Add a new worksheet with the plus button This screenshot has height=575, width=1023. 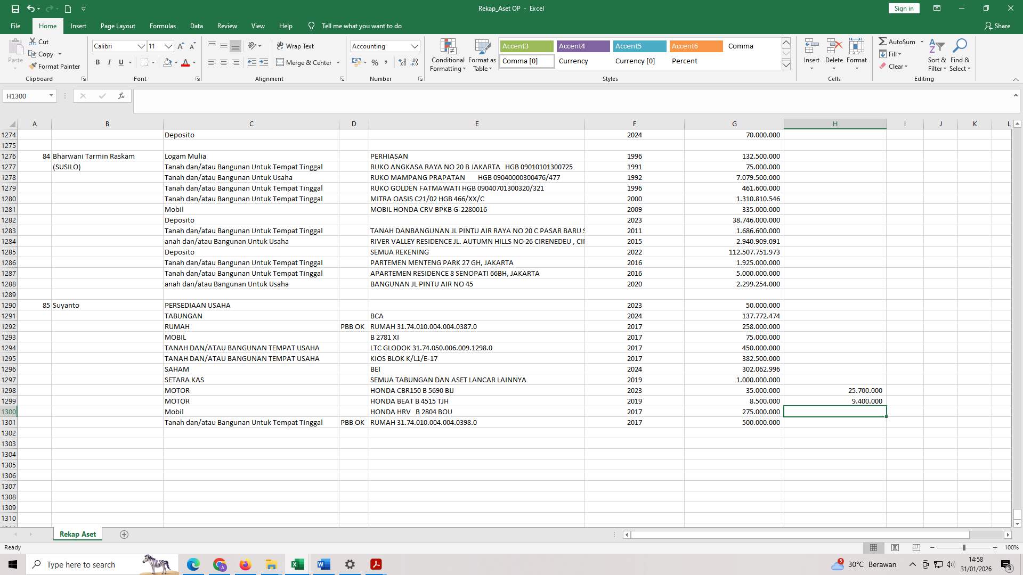(x=124, y=534)
